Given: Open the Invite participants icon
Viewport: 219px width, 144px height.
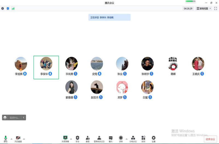Looking at the screenshot, I should 88,139.
